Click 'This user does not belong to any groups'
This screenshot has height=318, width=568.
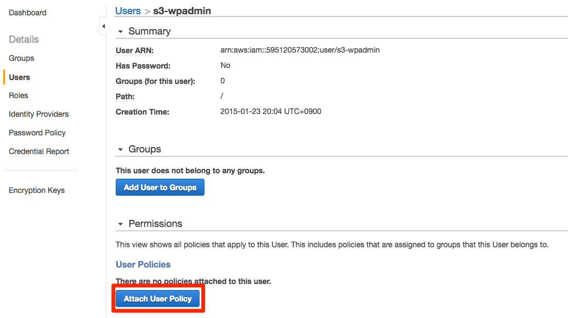(x=190, y=171)
